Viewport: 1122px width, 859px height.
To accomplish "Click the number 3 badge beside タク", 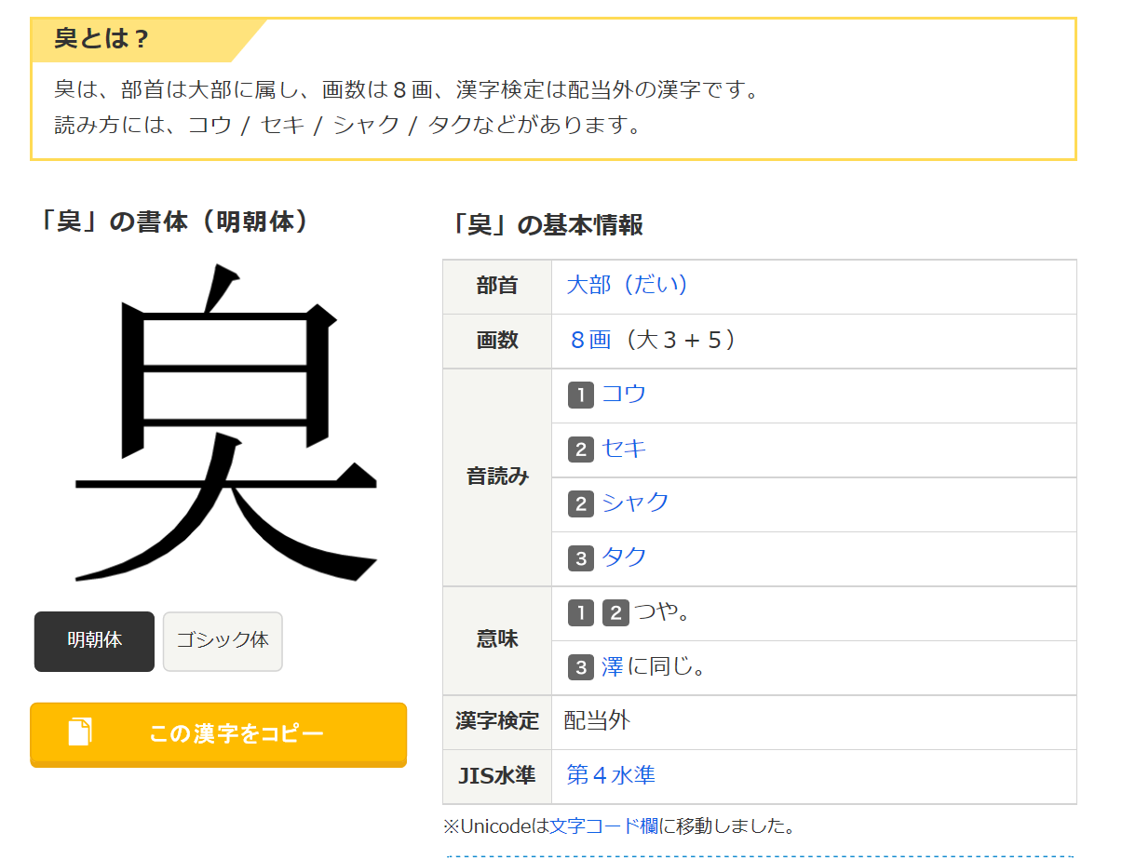I will (580, 558).
